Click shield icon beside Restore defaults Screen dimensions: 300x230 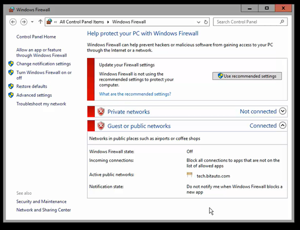tap(11, 86)
